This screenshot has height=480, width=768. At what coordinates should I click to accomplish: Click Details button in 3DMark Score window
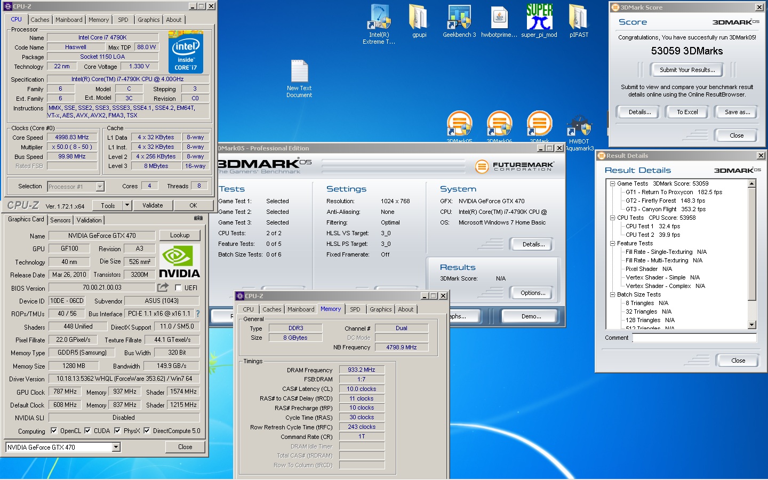[639, 112]
